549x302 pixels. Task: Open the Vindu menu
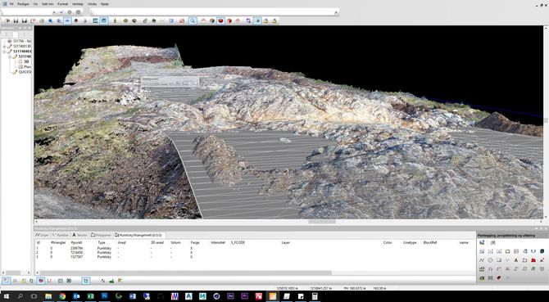[92, 4]
